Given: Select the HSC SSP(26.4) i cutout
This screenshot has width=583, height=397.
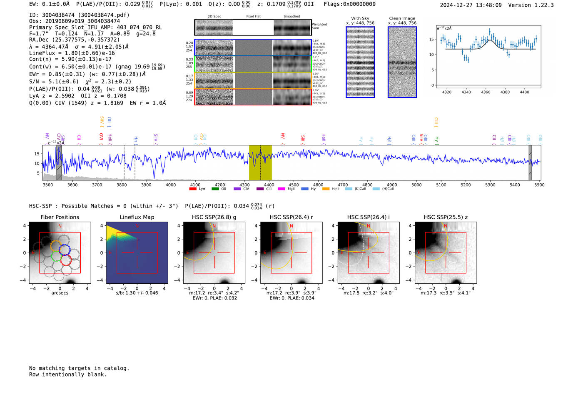Looking at the screenshot, I should point(368,253).
